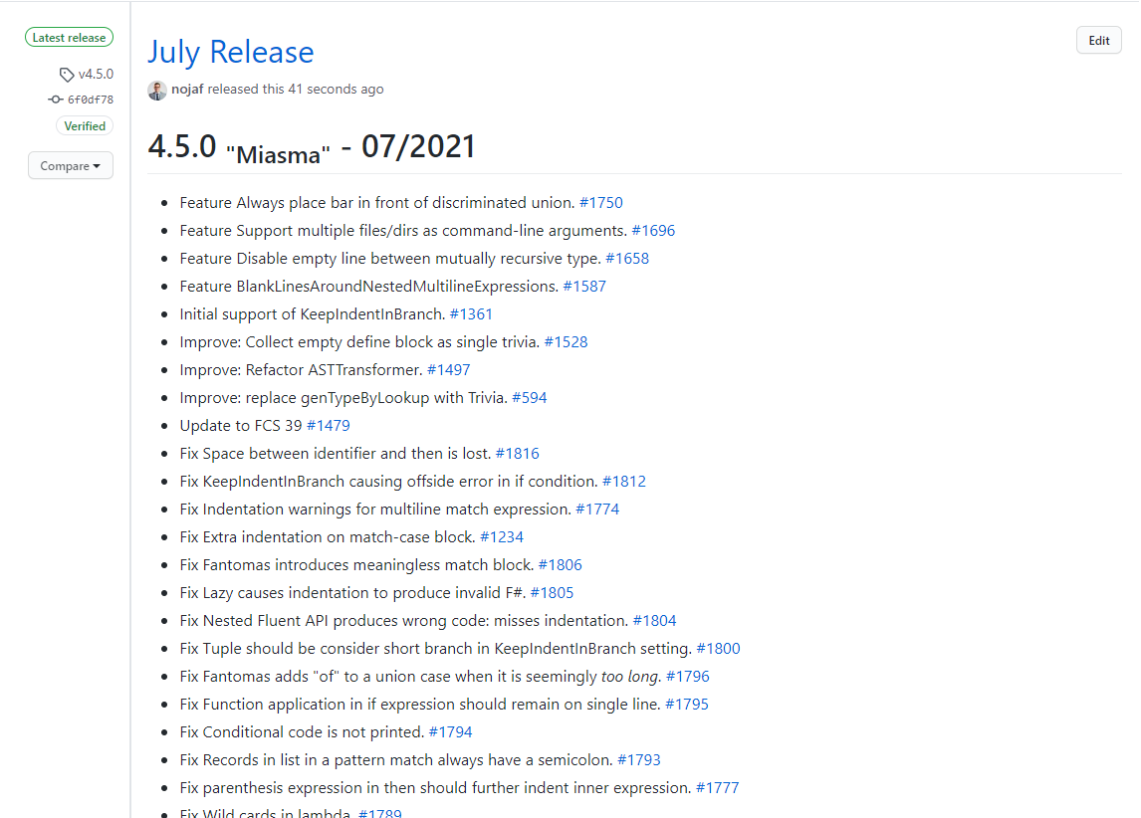Click text 'Fix Conditional code is not printed'
This screenshot has width=1141, height=818.
click(x=302, y=732)
